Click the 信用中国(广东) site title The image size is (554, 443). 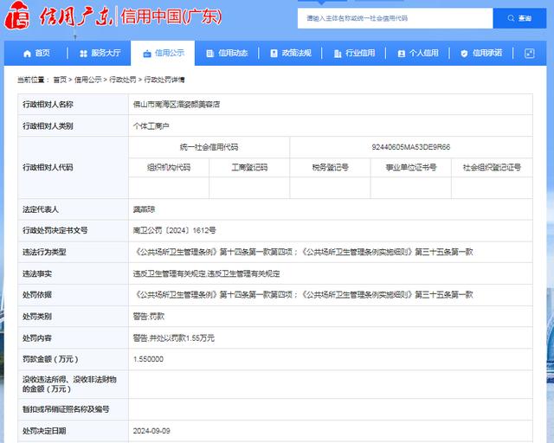[x=171, y=17]
